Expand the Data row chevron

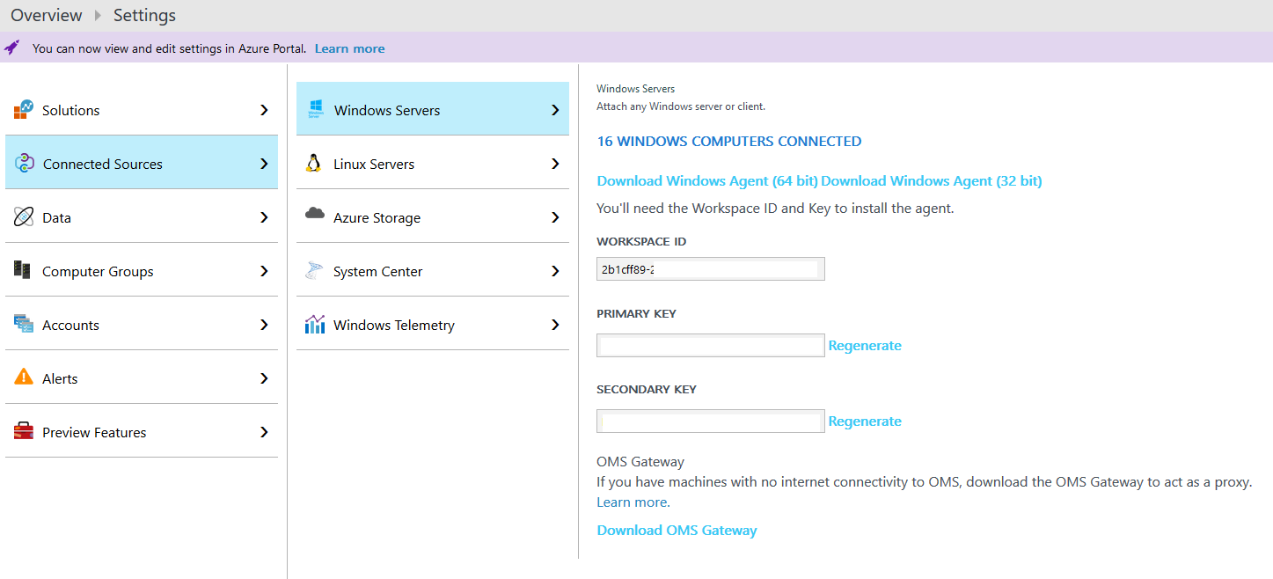point(264,217)
